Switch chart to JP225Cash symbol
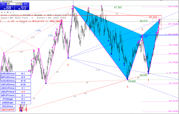 tap(8, 99)
